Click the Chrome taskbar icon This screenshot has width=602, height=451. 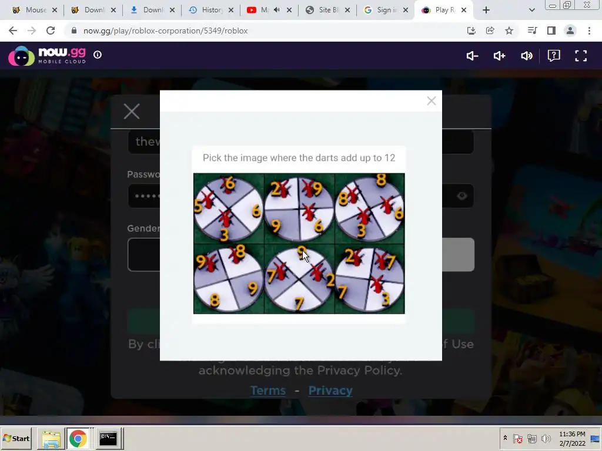click(x=78, y=438)
